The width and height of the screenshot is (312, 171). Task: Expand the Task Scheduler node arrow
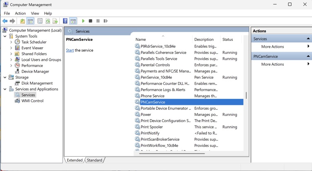pos(11,42)
